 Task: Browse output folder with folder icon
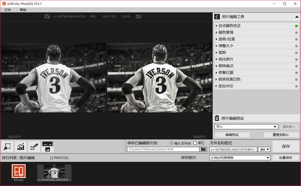coord(203,149)
